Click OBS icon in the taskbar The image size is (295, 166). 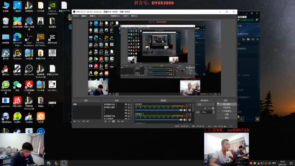pyautogui.click(x=64, y=163)
